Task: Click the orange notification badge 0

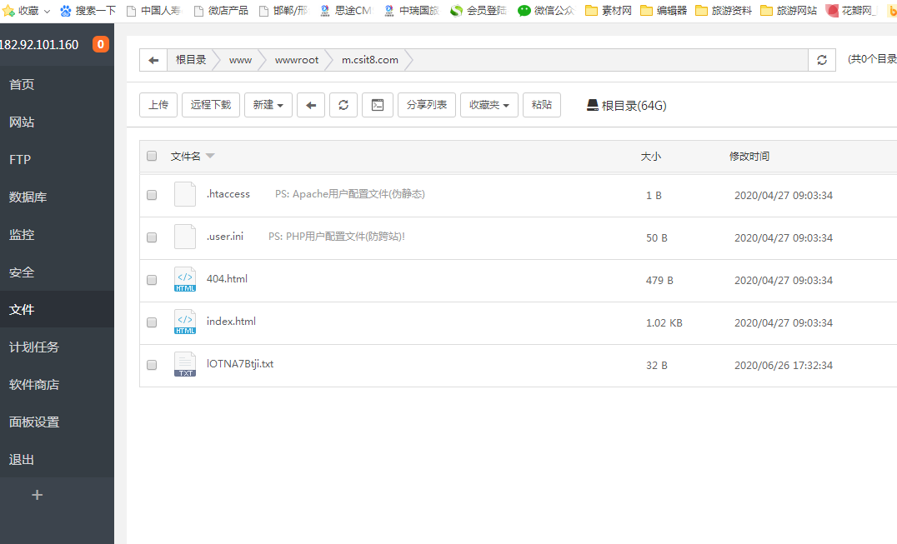Action: point(101,44)
